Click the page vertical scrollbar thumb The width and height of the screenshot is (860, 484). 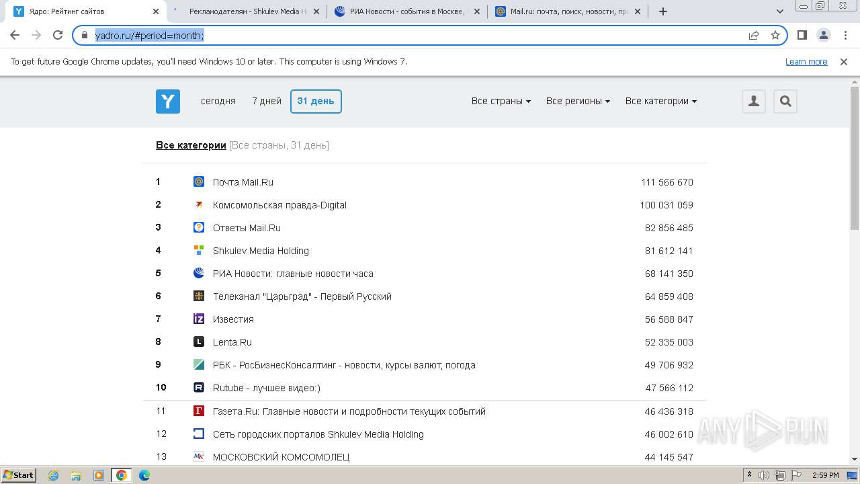[x=855, y=159]
